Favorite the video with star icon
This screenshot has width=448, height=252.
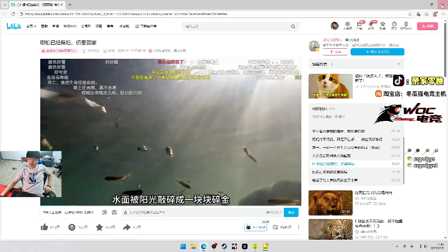click(99, 227)
